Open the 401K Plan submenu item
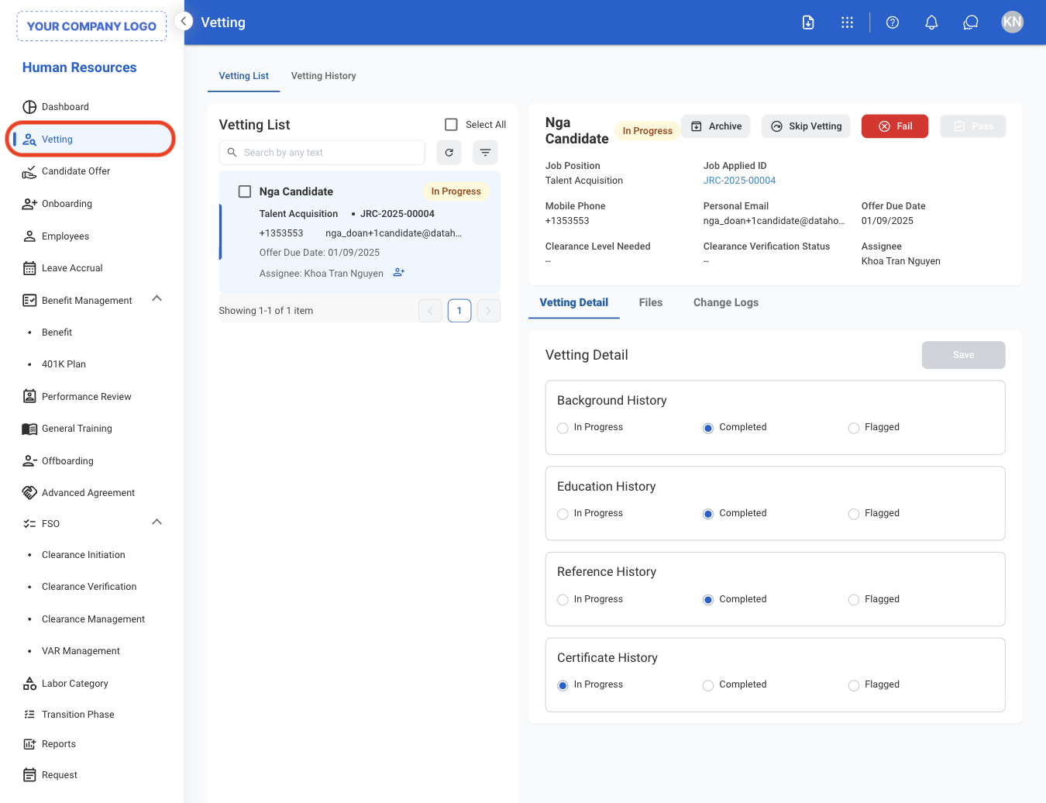 coord(64,364)
